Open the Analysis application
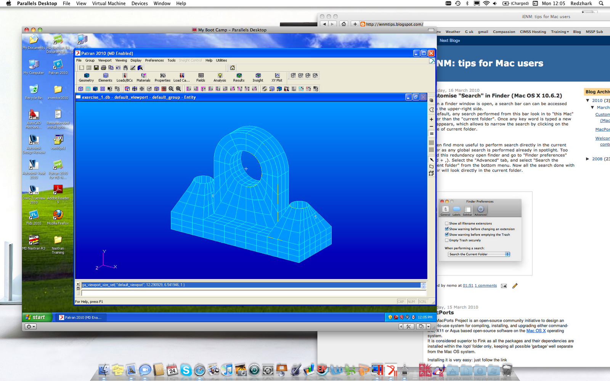Viewport: 610px width, 381px height. [220, 77]
